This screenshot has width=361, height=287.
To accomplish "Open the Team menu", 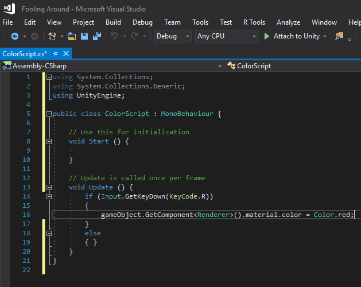I will tap(172, 22).
